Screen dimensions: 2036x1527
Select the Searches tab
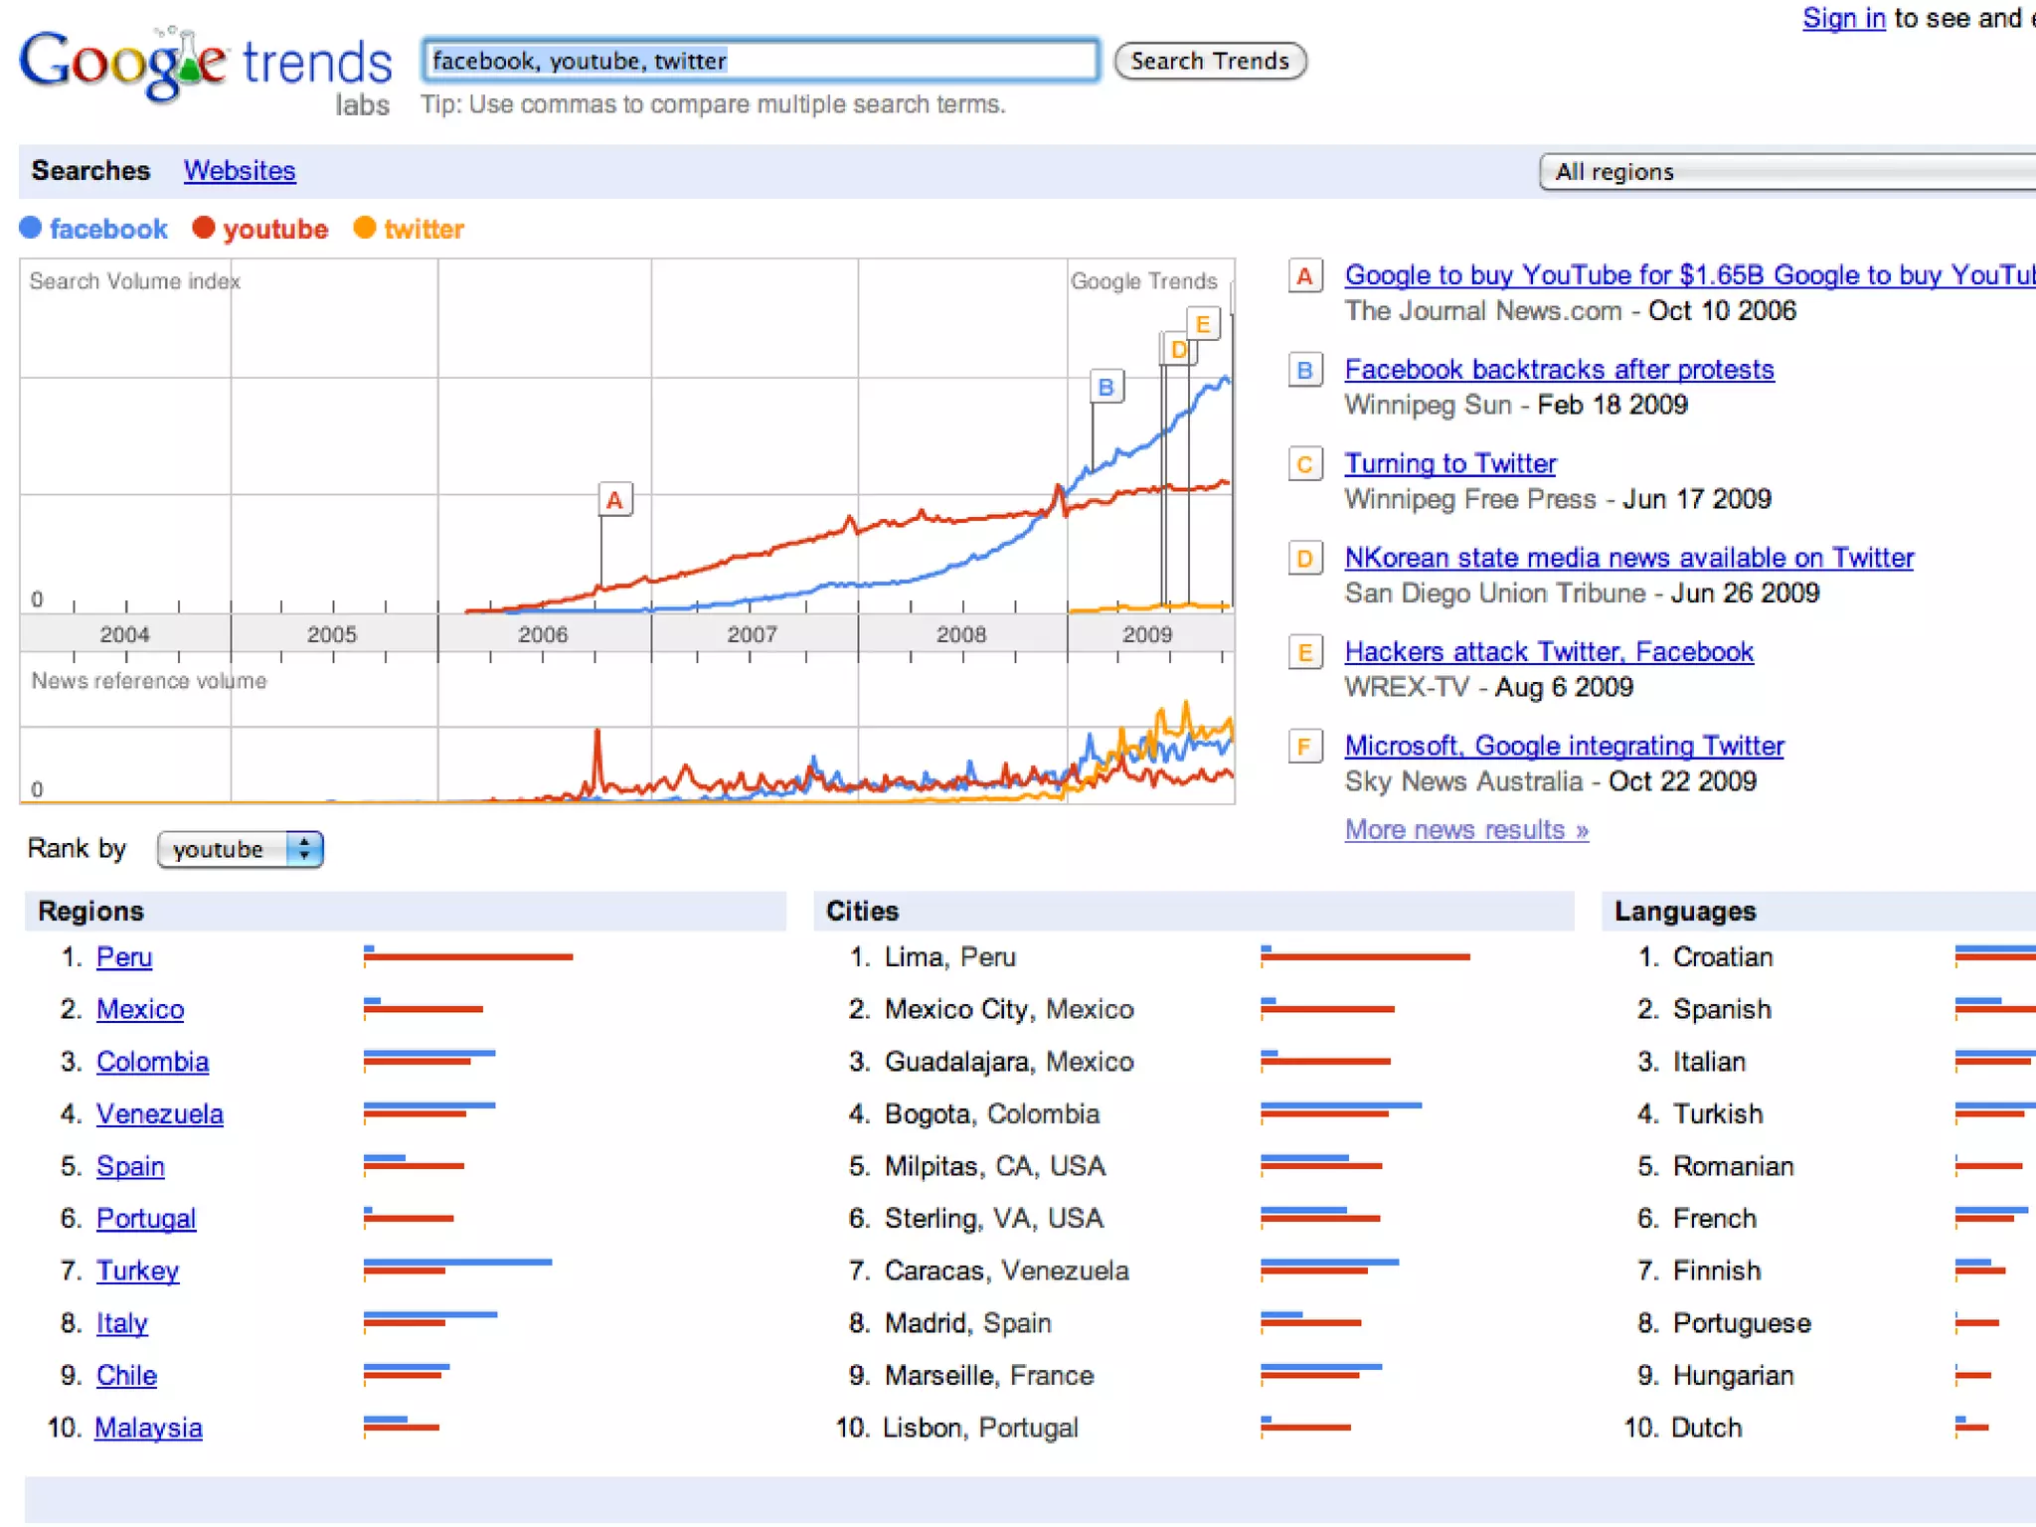(90, 171)
